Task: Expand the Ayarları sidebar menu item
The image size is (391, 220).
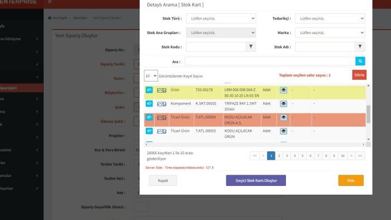Action: [20, 188]
